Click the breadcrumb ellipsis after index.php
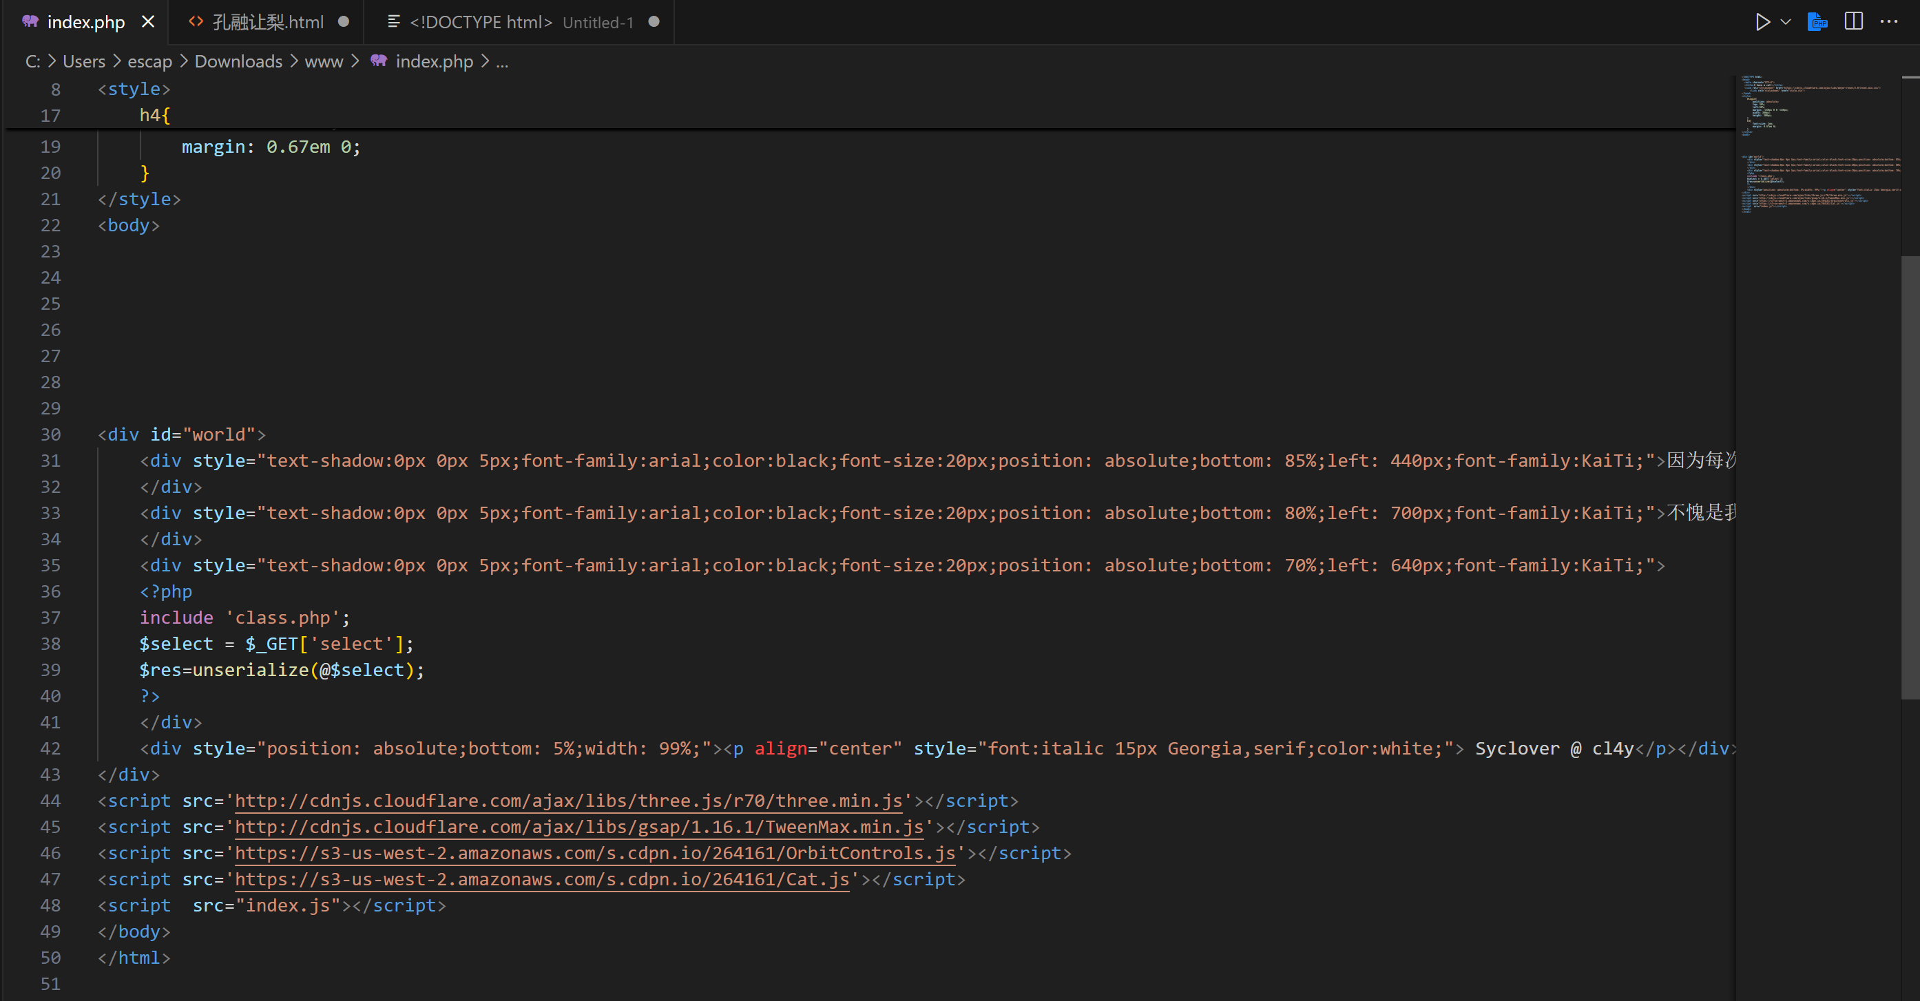The height and width of the screenshot is (1001, 1920). [x=502, y=61]
